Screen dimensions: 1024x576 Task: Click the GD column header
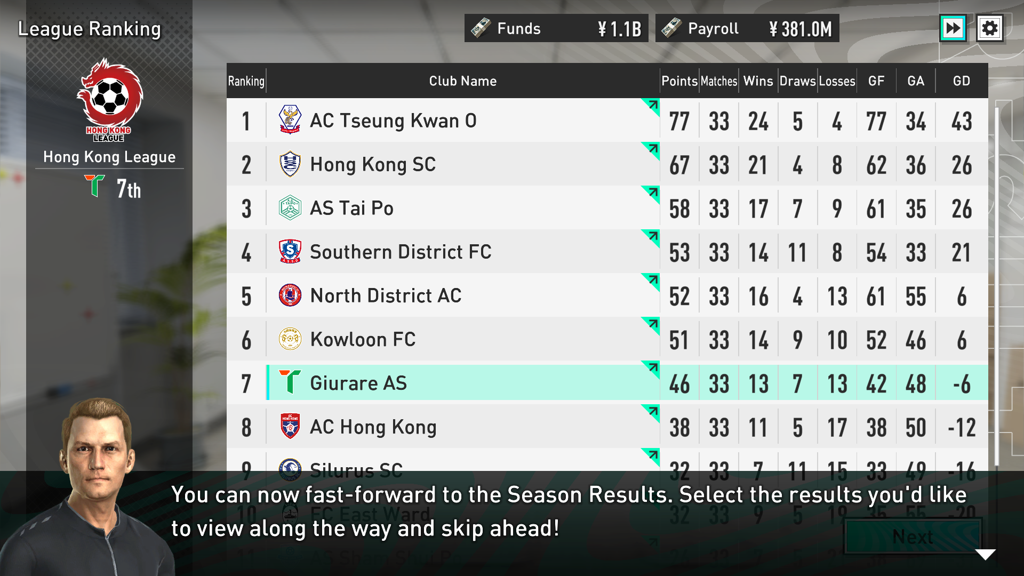coord(961,81)
